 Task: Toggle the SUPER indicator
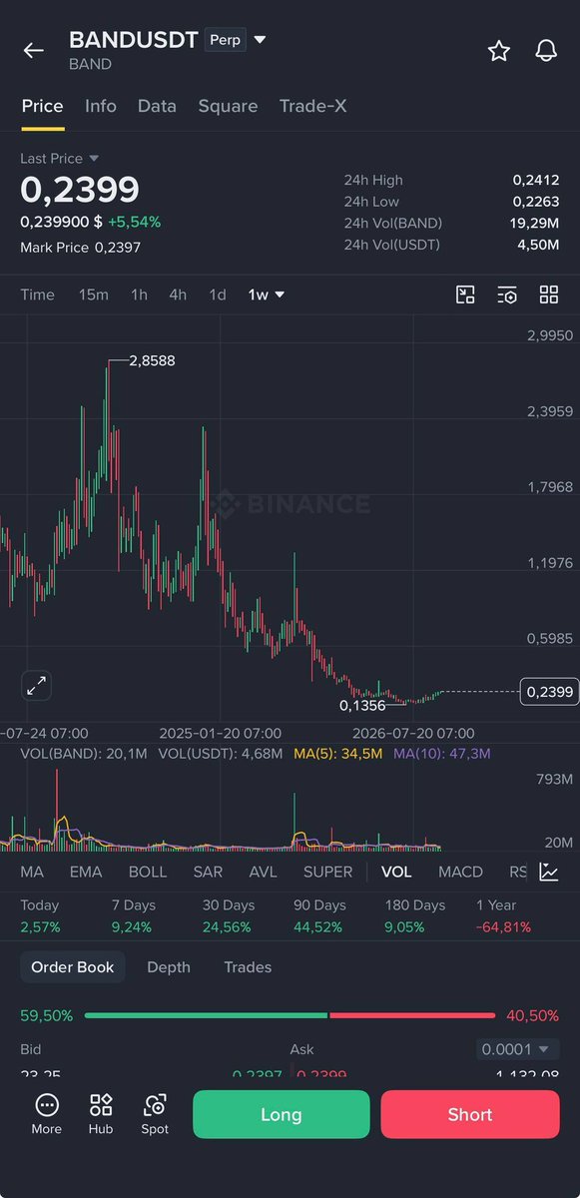[x=328, y=872]
